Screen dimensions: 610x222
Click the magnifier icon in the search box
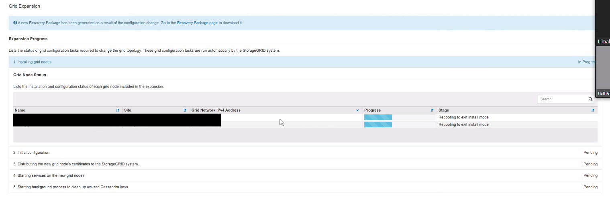pyautogui.click(x=590, y=99)
